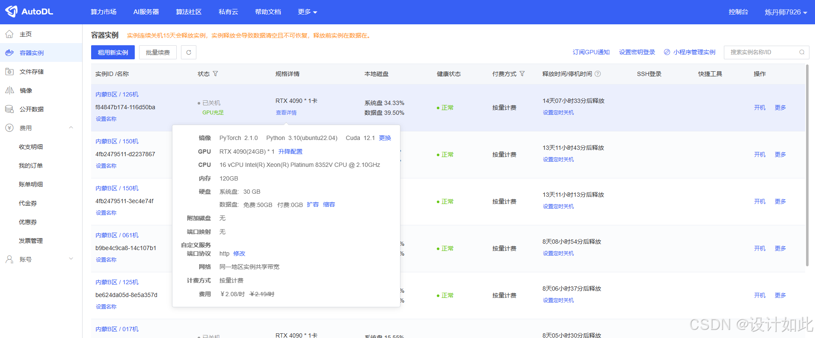The height and width of the screenshot is (338, 815).
Task: Select 发票管理 in sidebar
Action: point(31,241)
